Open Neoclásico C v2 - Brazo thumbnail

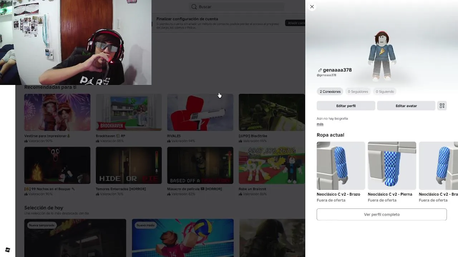coord(341,166)
